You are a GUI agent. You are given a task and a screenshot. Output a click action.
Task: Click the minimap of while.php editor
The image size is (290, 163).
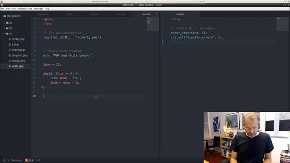(x=153, y=24)
